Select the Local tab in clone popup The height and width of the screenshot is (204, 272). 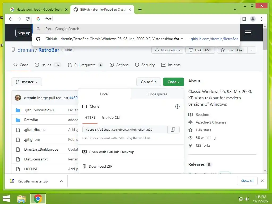104,94
